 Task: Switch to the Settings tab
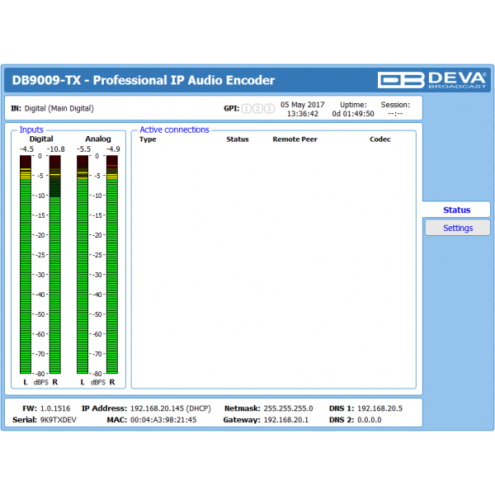click(x=457, y=228)
